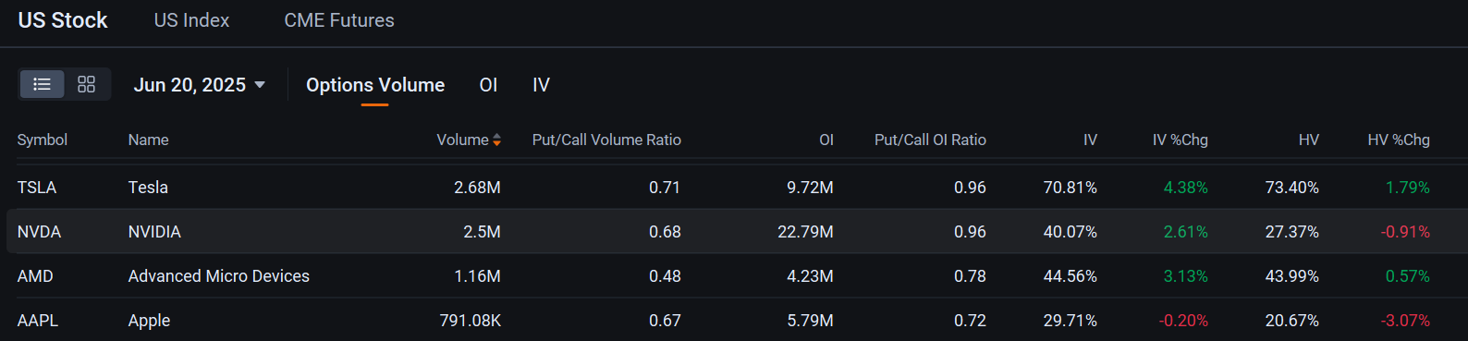This screenshot has width=1468, height=341.
Task: Switch to grid view layout
Action: tap(86, 84)
